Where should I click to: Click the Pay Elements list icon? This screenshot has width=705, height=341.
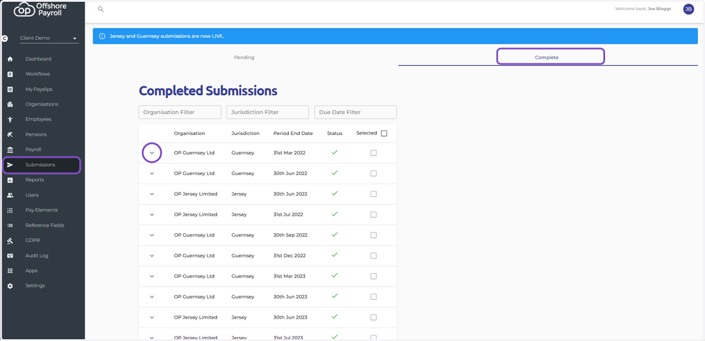coord(10,210)
